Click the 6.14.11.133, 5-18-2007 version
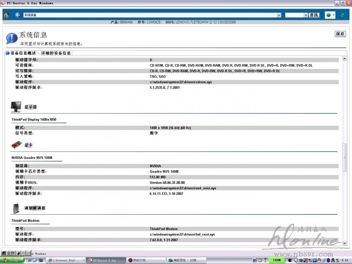The width and height of the screenshot is (352, 264). click(166, 194)
